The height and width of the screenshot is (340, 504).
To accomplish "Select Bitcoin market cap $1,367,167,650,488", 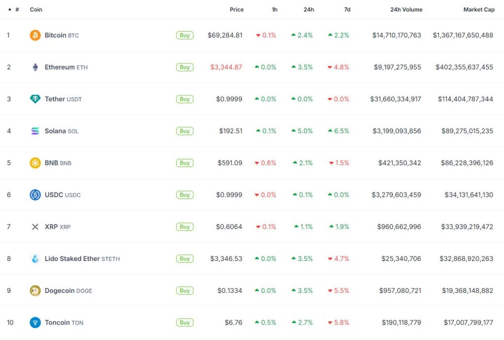I will point(463,35).
